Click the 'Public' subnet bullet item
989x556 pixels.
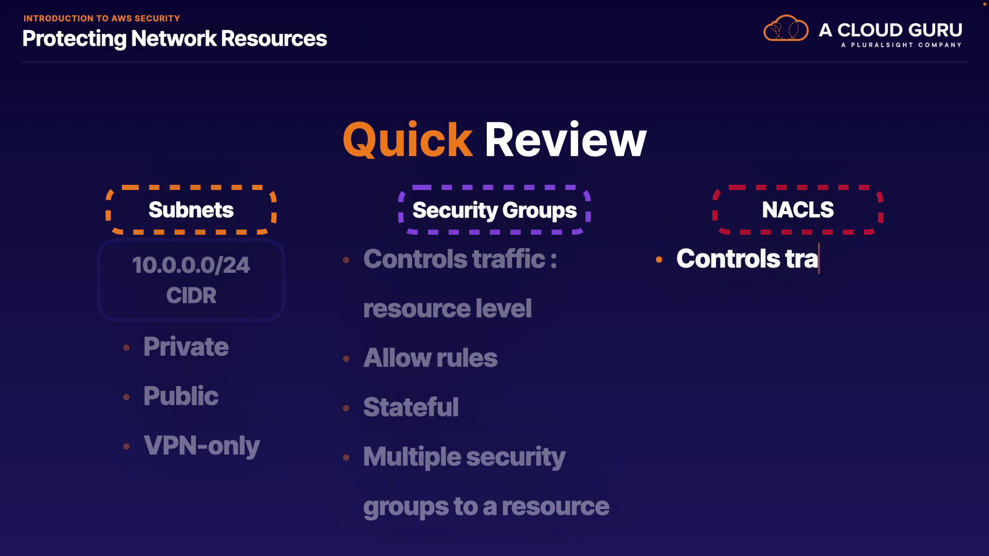[181, 396]
